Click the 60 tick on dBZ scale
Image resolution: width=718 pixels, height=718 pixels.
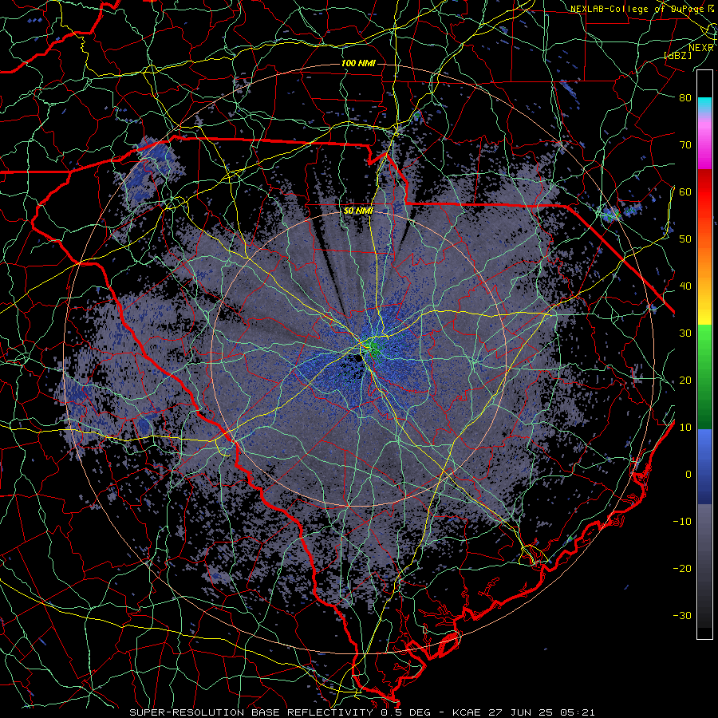coord(685,191)
